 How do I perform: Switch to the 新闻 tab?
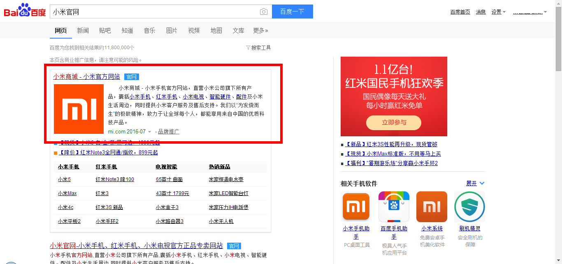tap(83, 30)
